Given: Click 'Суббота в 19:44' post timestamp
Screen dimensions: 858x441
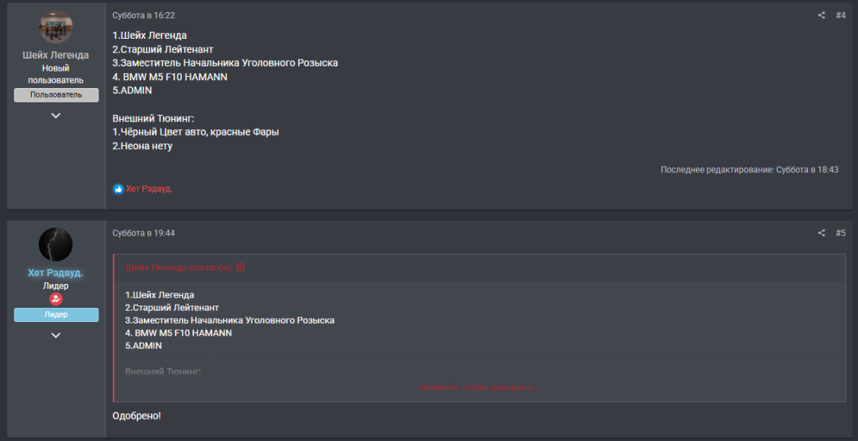Looking at the screenshot, I should click(x=144, y=233).
